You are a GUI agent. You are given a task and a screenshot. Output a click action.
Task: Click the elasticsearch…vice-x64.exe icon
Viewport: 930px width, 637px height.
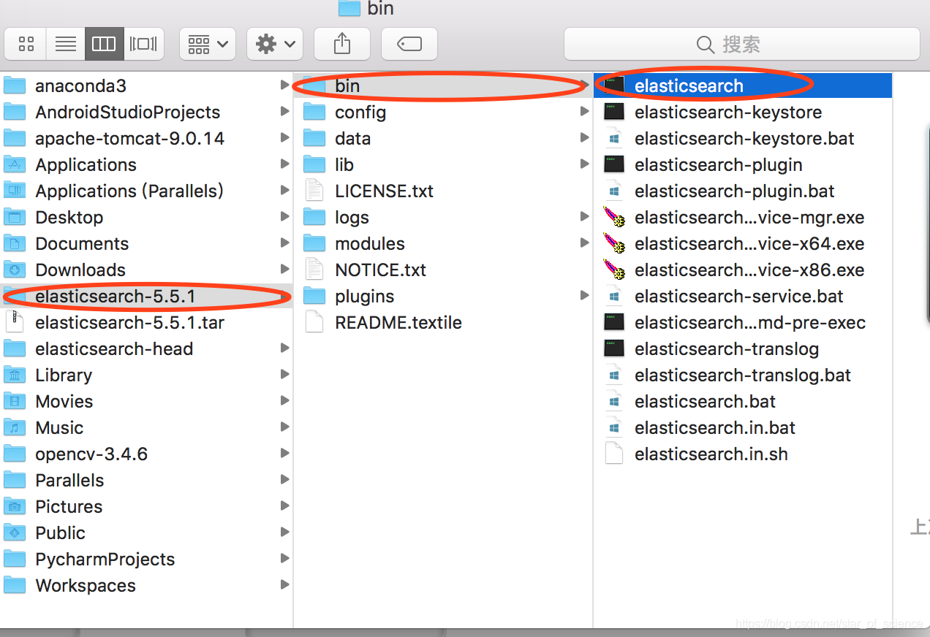pyautogui.click(x=614, y=244)
